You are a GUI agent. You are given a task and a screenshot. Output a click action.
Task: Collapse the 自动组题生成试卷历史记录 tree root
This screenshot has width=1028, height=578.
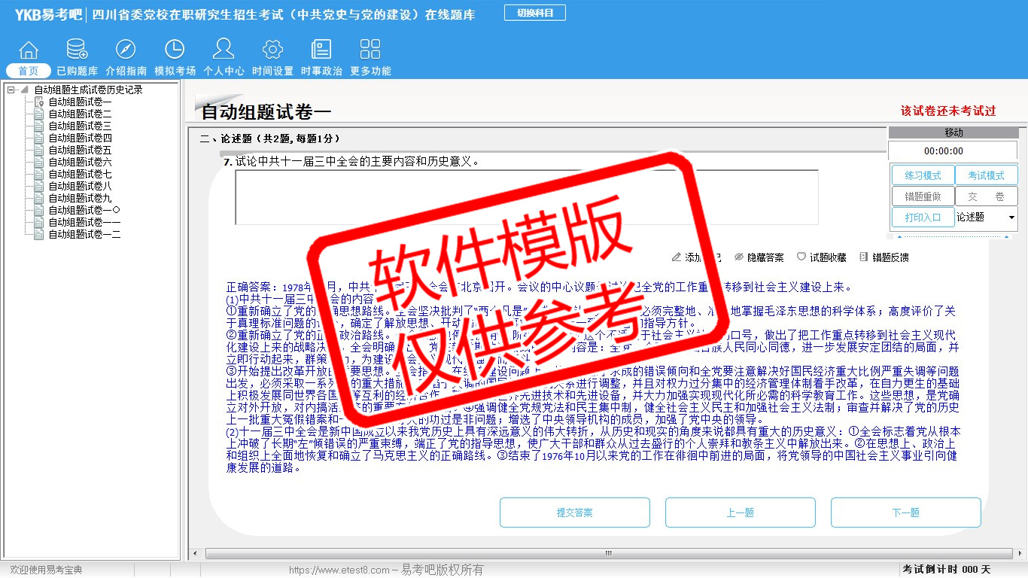(11, 90)
